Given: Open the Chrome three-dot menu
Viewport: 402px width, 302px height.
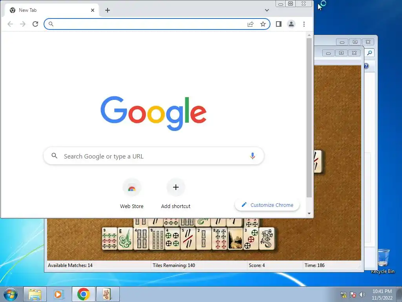Looking at the screenshot, I should [x=304, y=24].
